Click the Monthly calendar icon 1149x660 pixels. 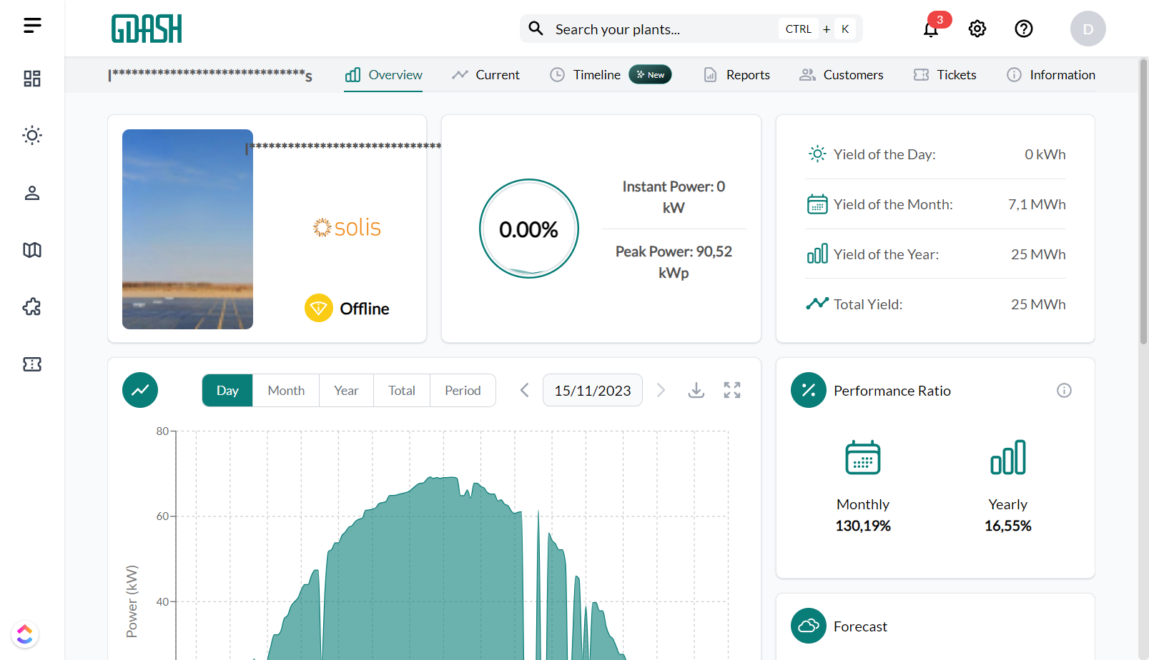click(x=863, y=457)
